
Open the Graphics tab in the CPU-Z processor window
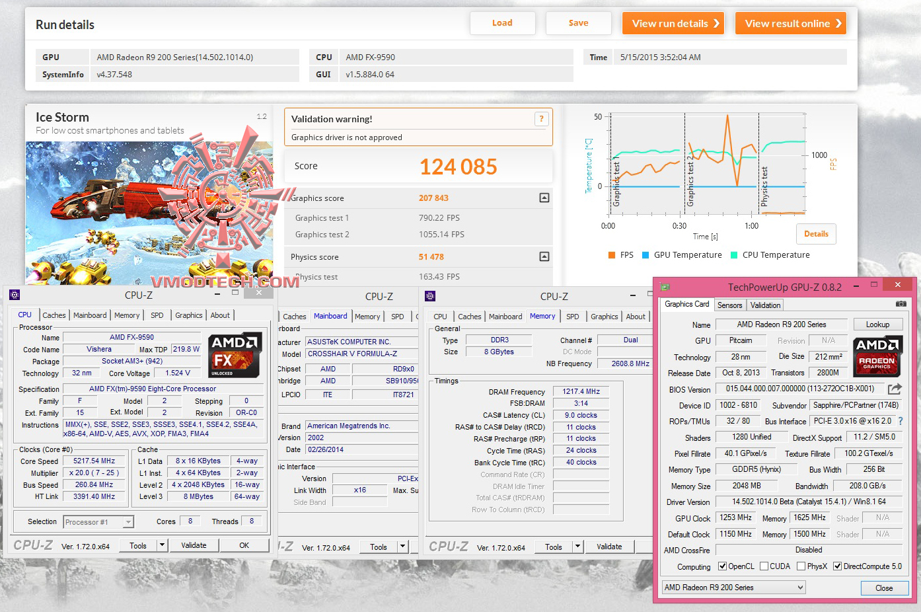coord(189,315)
